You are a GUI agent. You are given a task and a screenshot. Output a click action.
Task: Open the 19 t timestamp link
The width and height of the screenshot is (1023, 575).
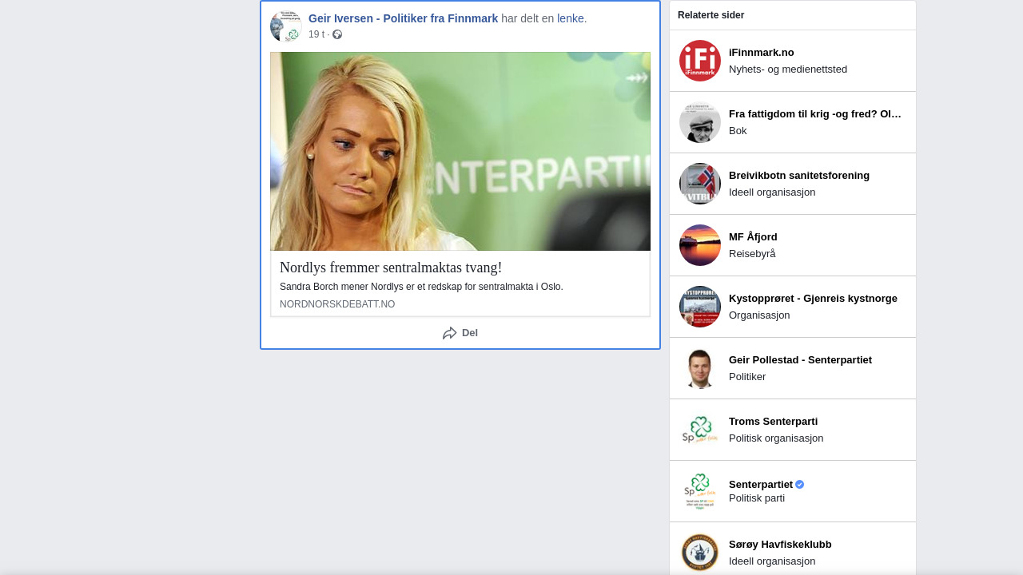click(316, 34)
